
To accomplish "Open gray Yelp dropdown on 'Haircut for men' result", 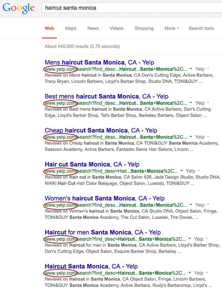I will click(201, 239).
